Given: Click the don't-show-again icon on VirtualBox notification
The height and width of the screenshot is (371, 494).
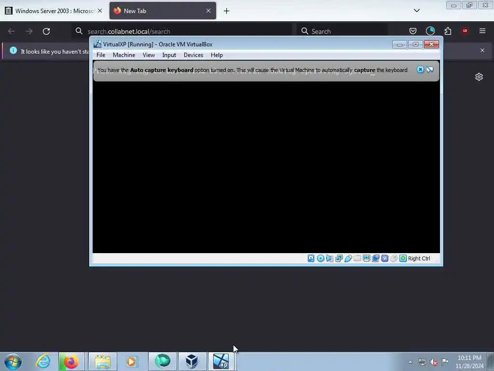Looking at the screenshot, I should point(430,70).
